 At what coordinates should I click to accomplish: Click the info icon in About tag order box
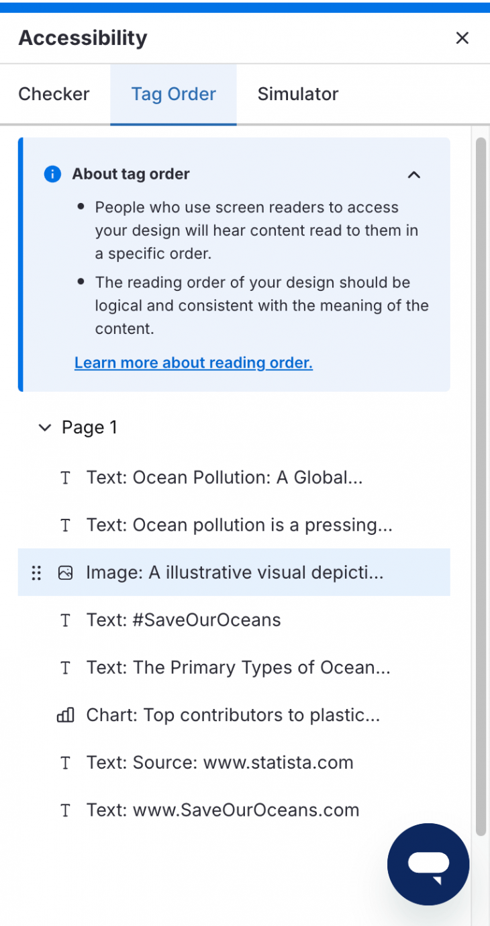click(52, 173)
